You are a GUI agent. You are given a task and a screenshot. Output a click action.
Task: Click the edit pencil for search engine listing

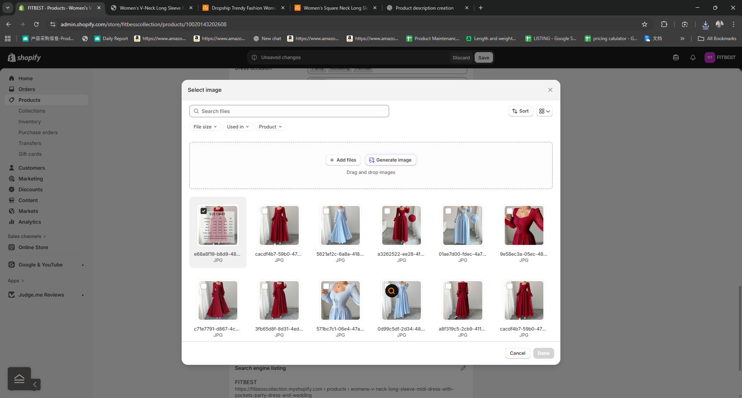pyautogui.click(x=463, y=368)
